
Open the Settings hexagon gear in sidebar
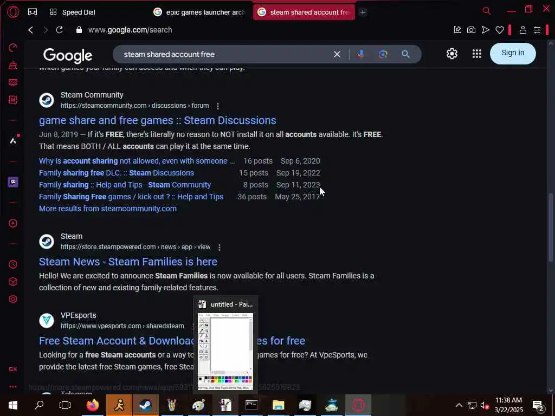(x=13, y=299)
